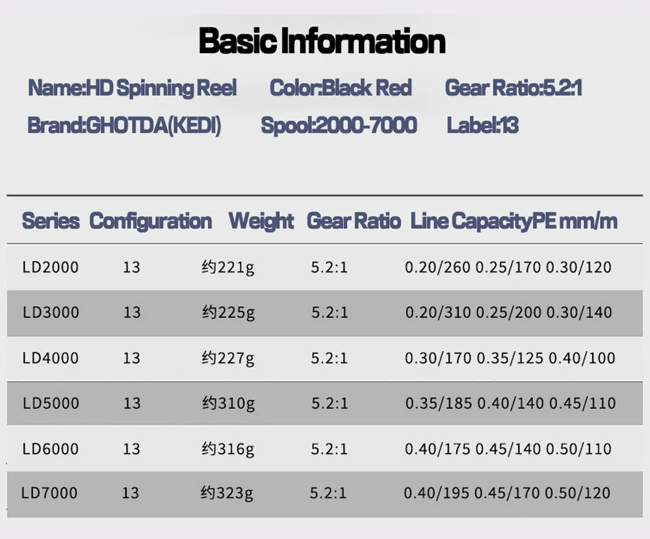Select the Name:HD Spinning Reel text

pos(132,88)
